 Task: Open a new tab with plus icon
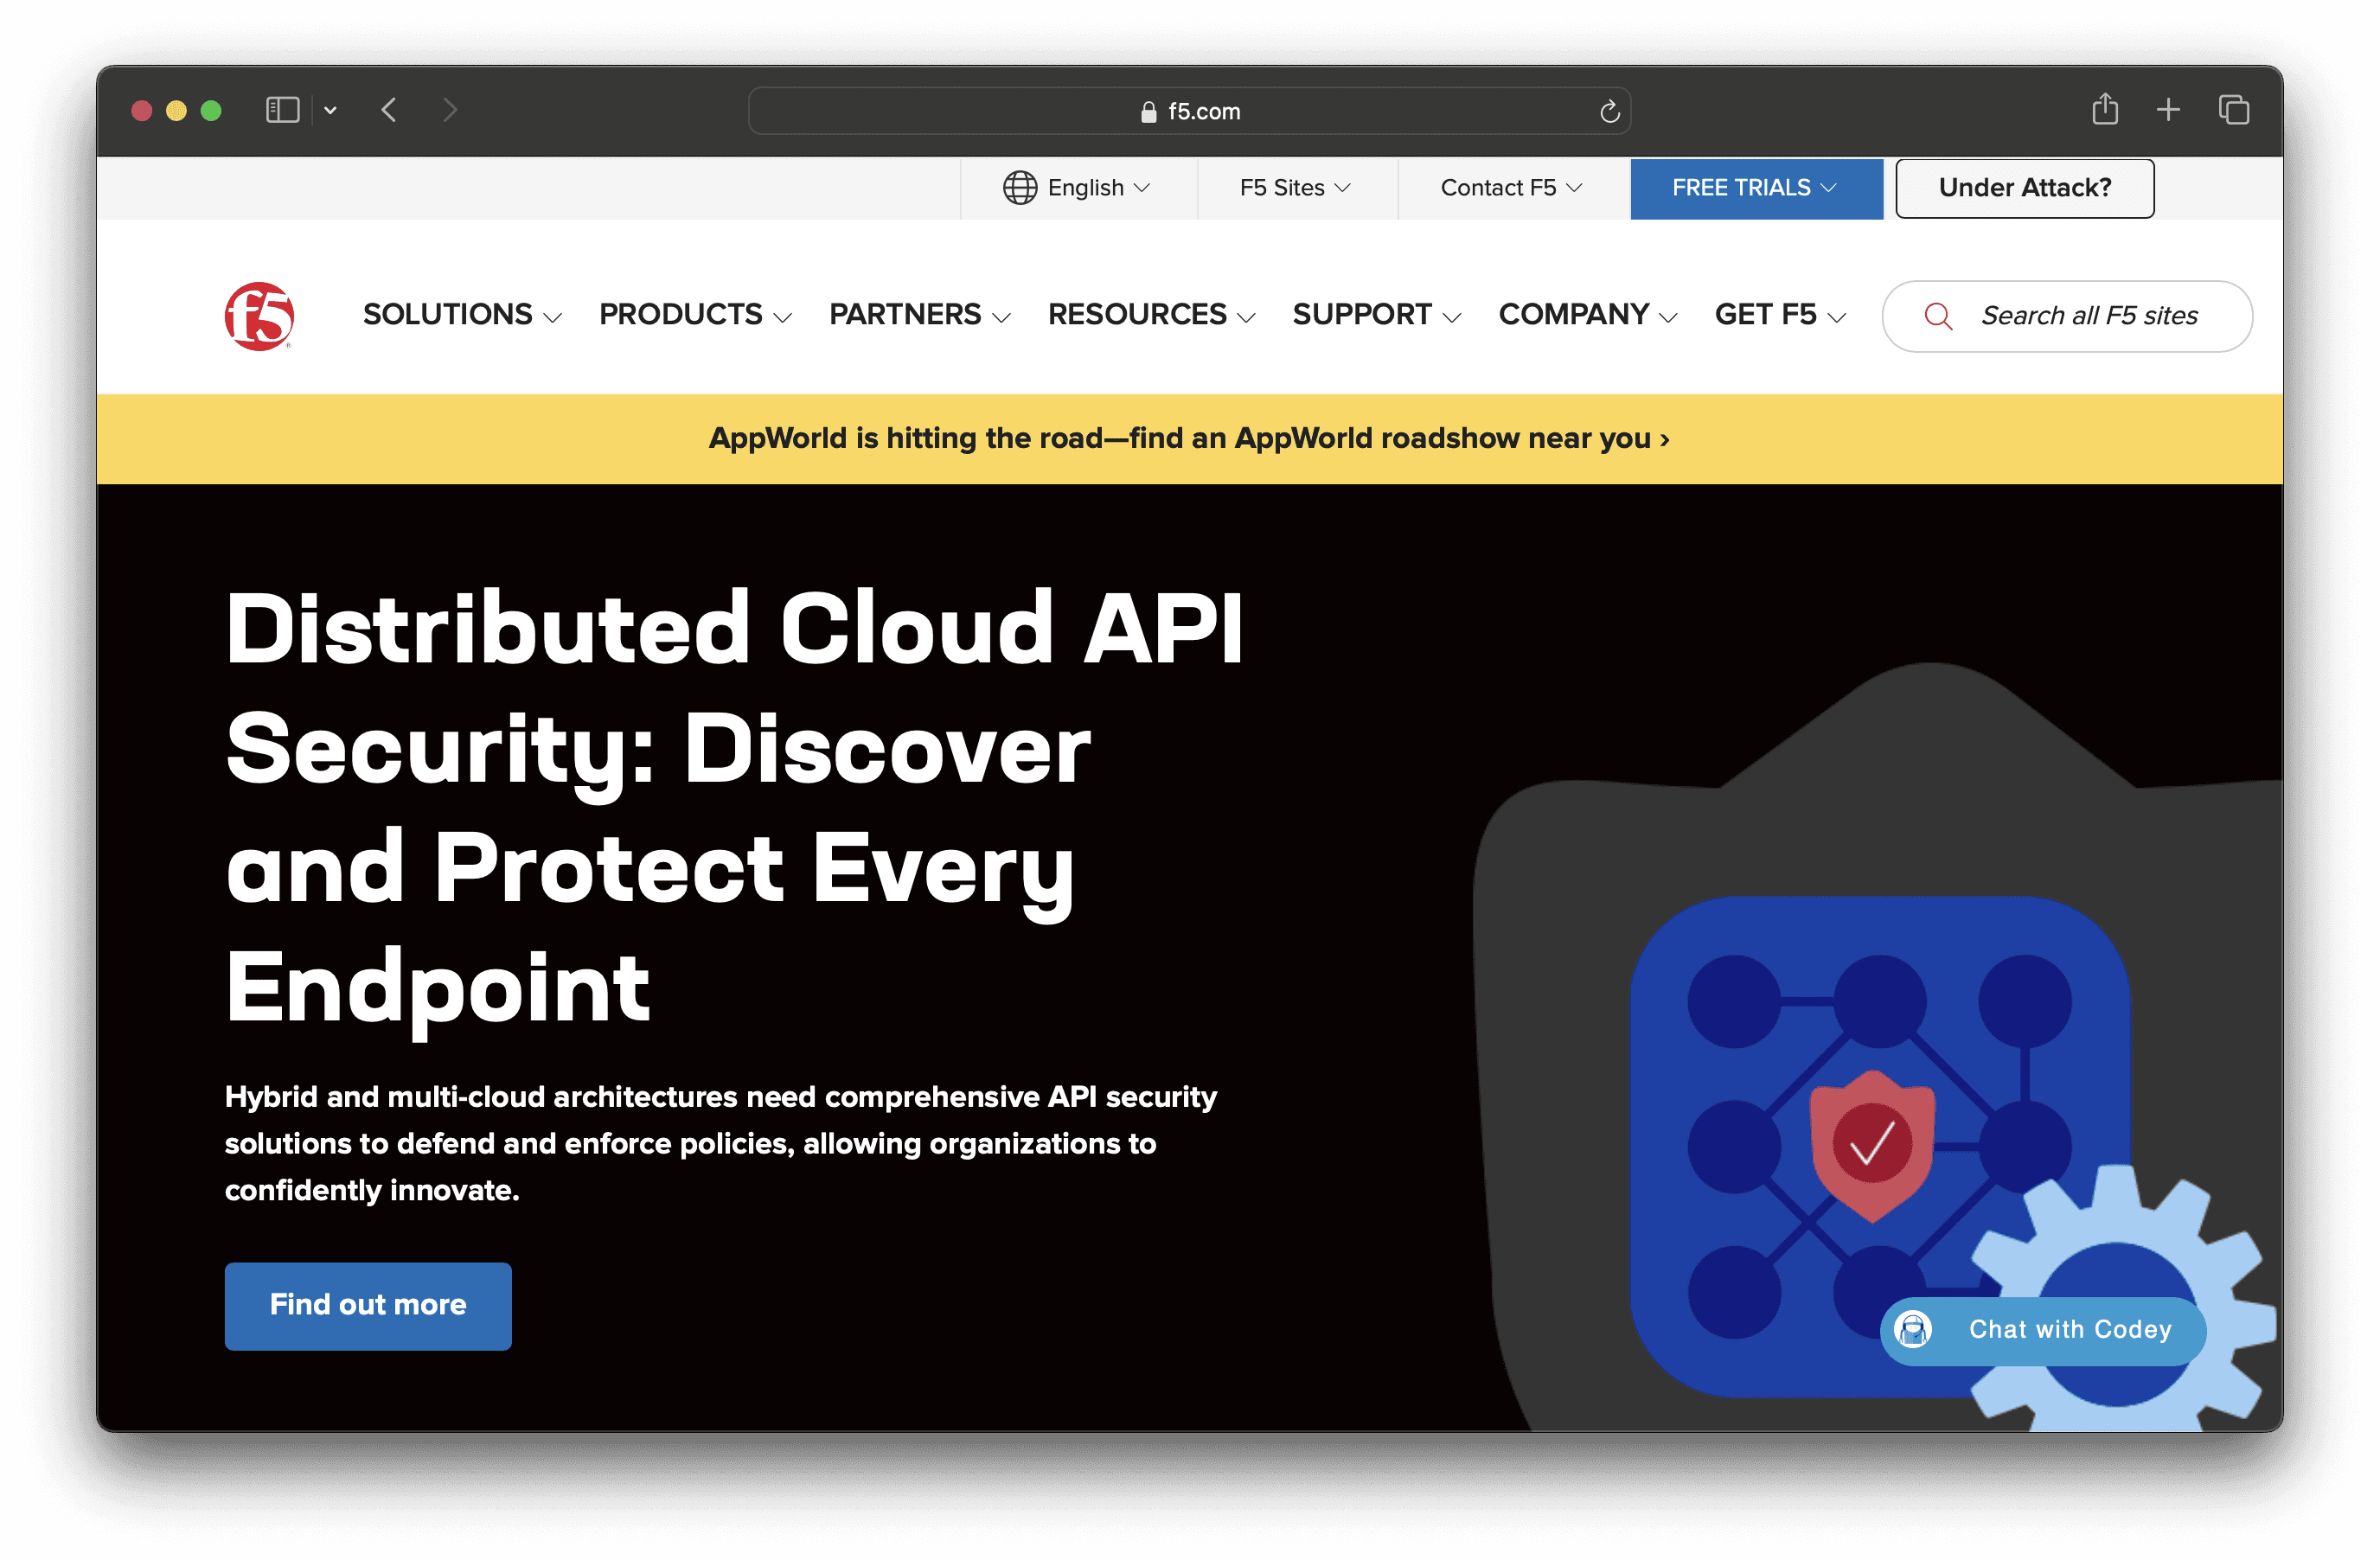tap(2168, 109)
